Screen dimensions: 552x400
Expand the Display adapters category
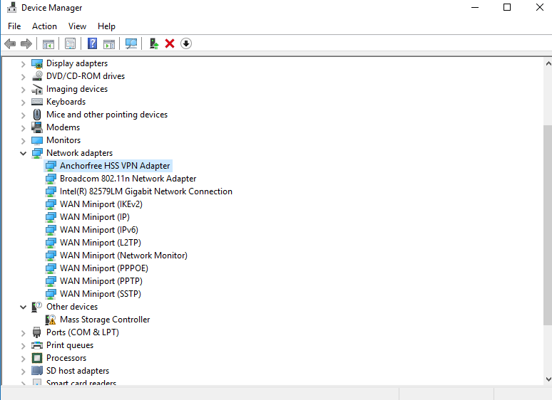click(24, 63)
